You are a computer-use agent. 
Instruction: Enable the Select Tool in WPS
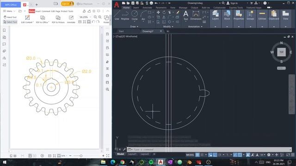(10, 22)
